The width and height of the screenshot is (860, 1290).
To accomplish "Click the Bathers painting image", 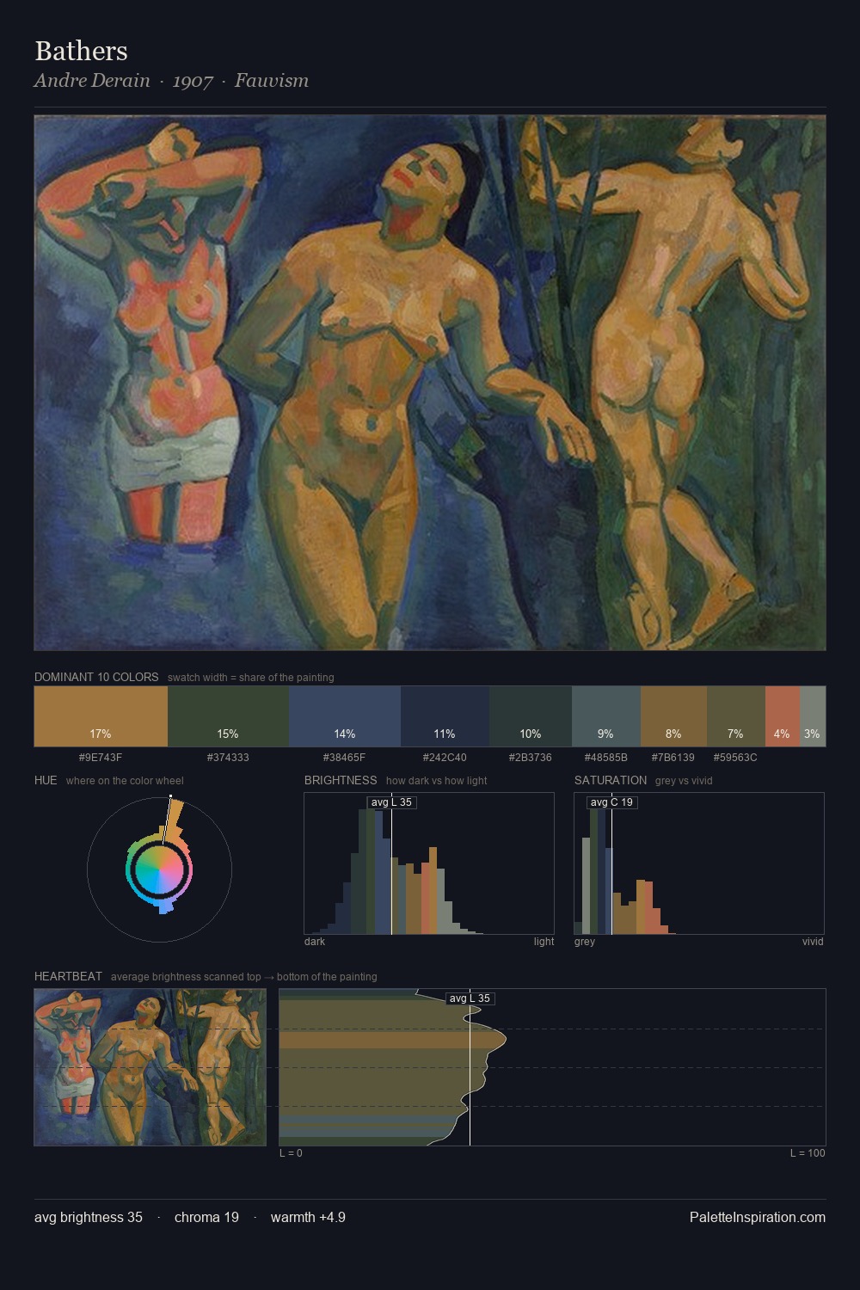I will coord(430,383).
